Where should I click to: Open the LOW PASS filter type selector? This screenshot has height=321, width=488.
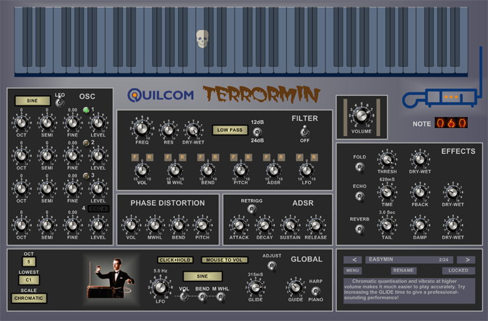tap(230, 130)
